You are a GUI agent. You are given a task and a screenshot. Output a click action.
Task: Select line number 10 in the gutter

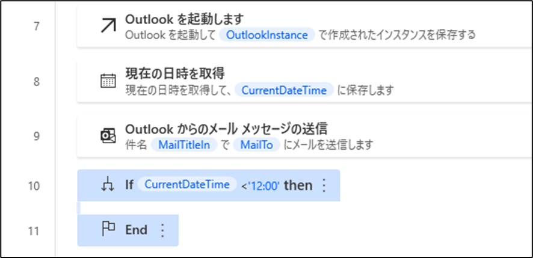click(34, 186)
